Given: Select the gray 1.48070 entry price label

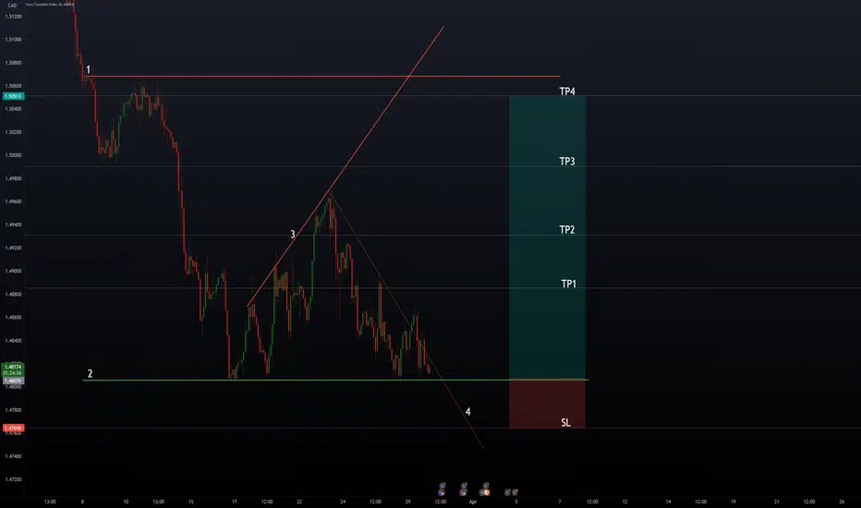Looking at the screenshot, I should (x=13, y=381).
